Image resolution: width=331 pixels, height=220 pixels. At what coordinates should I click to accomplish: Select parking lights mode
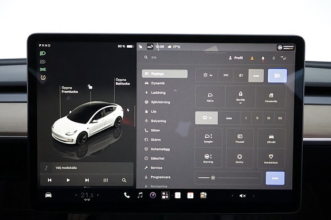[226, 75]
